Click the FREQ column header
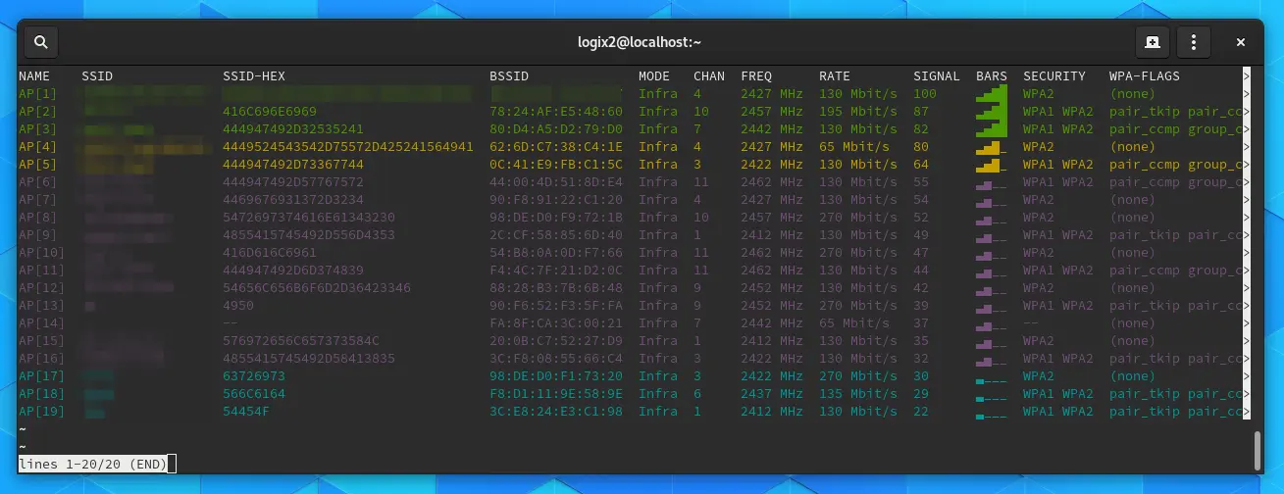This screenshot has height=494, width=1284. [x=756, y=76]
